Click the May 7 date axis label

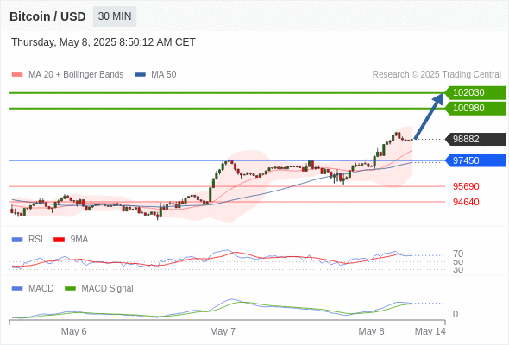223,331
